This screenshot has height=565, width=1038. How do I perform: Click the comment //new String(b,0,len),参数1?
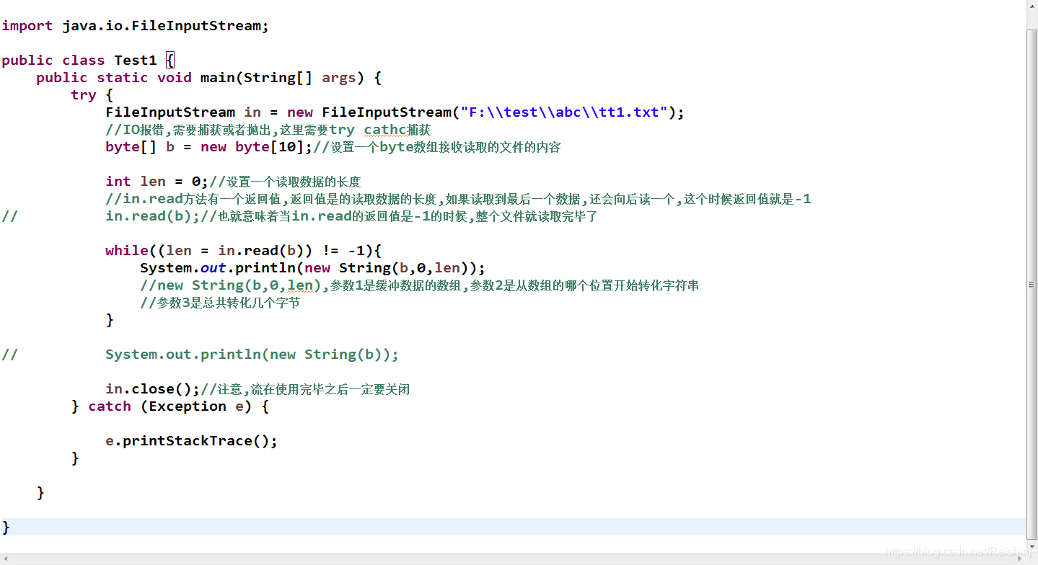coord(419,285)
